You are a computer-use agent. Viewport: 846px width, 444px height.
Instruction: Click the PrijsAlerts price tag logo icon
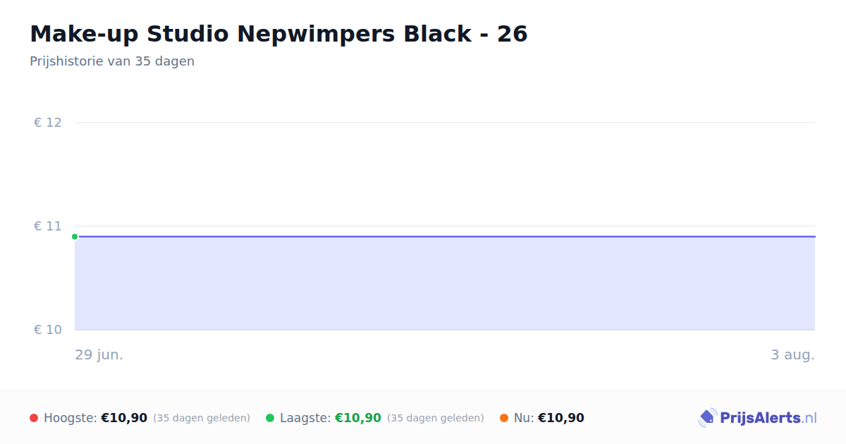coord(707,418)
